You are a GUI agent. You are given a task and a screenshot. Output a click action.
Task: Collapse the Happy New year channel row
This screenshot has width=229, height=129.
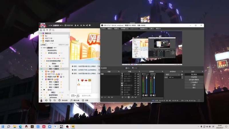pos(41,58)
